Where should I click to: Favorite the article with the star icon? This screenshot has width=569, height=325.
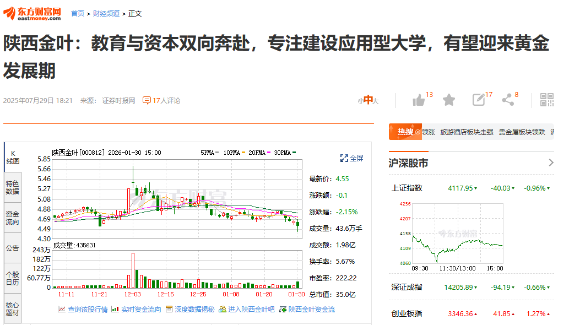coord(449,100)
